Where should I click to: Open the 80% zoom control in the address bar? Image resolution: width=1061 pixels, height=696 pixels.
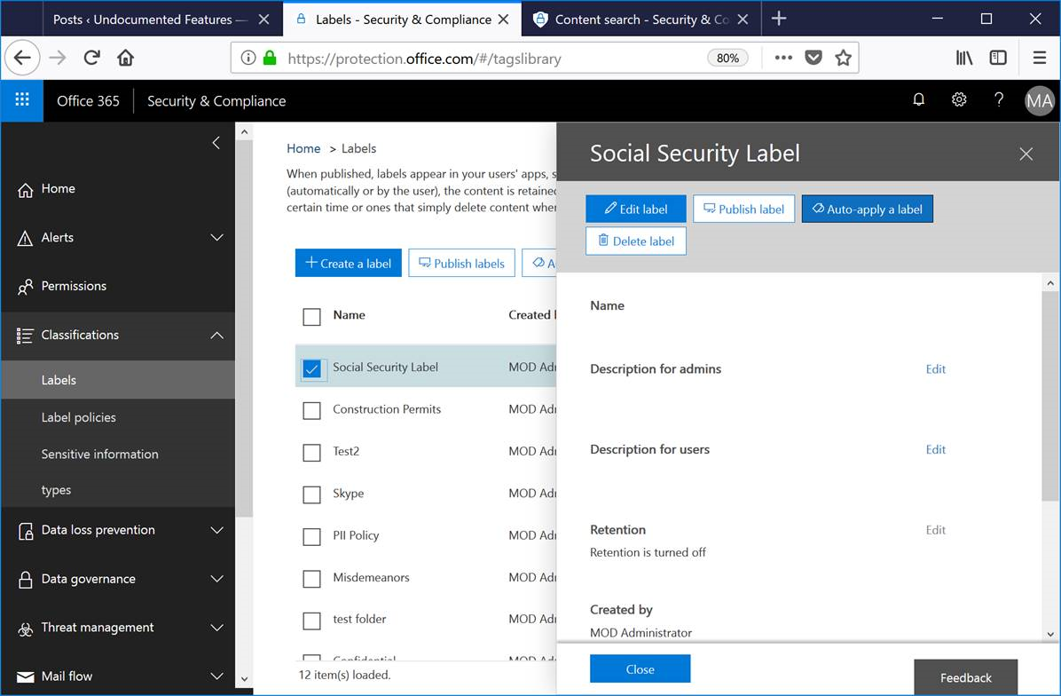pyautogui.click(x=727, y=57)
